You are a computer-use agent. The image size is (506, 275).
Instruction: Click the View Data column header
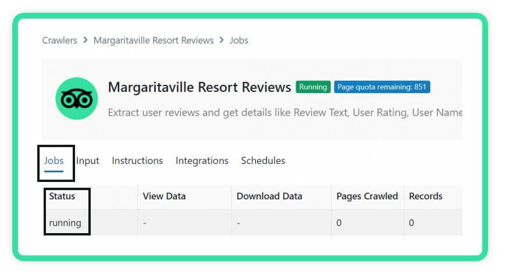click(x=164, y=197)
